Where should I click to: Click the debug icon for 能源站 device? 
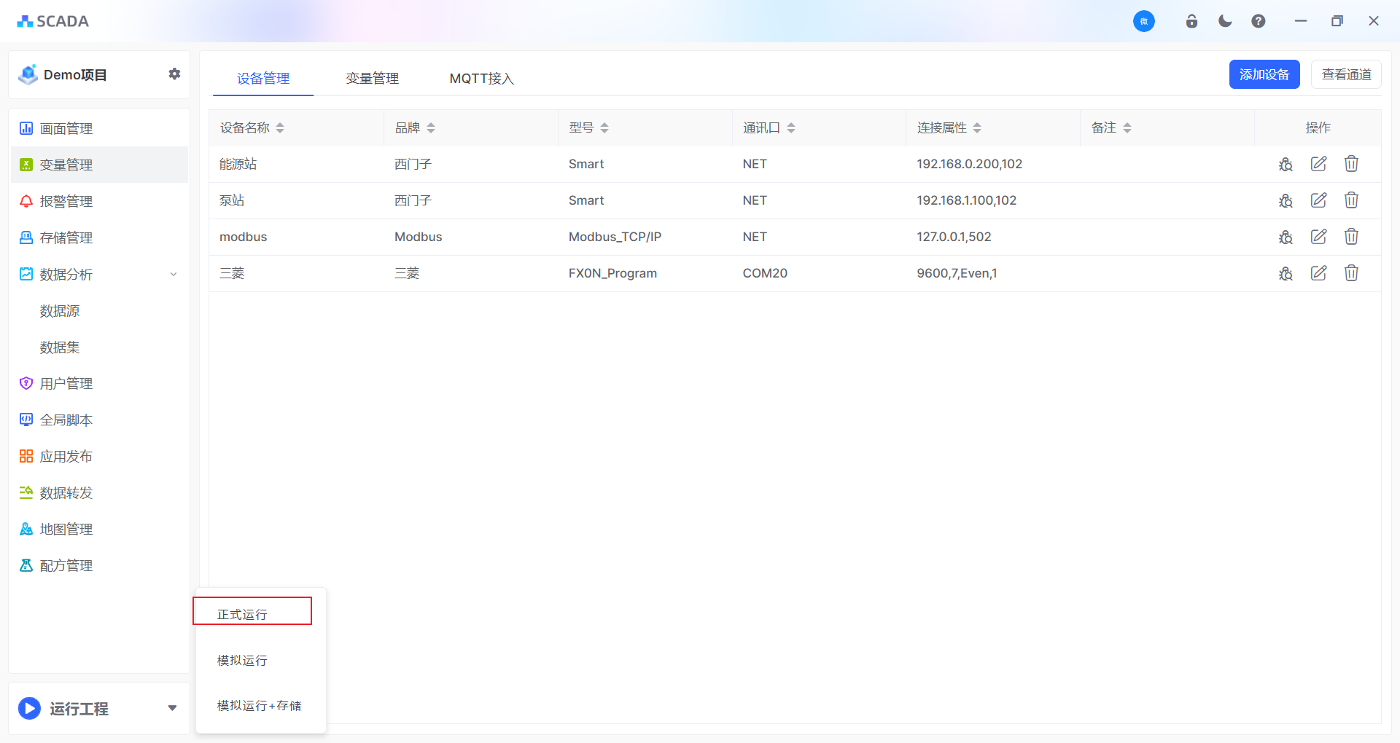[x=1286, y=165]
